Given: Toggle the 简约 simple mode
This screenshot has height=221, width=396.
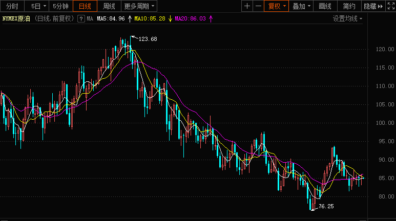Looking at the screenshot, I should point(349,6).
